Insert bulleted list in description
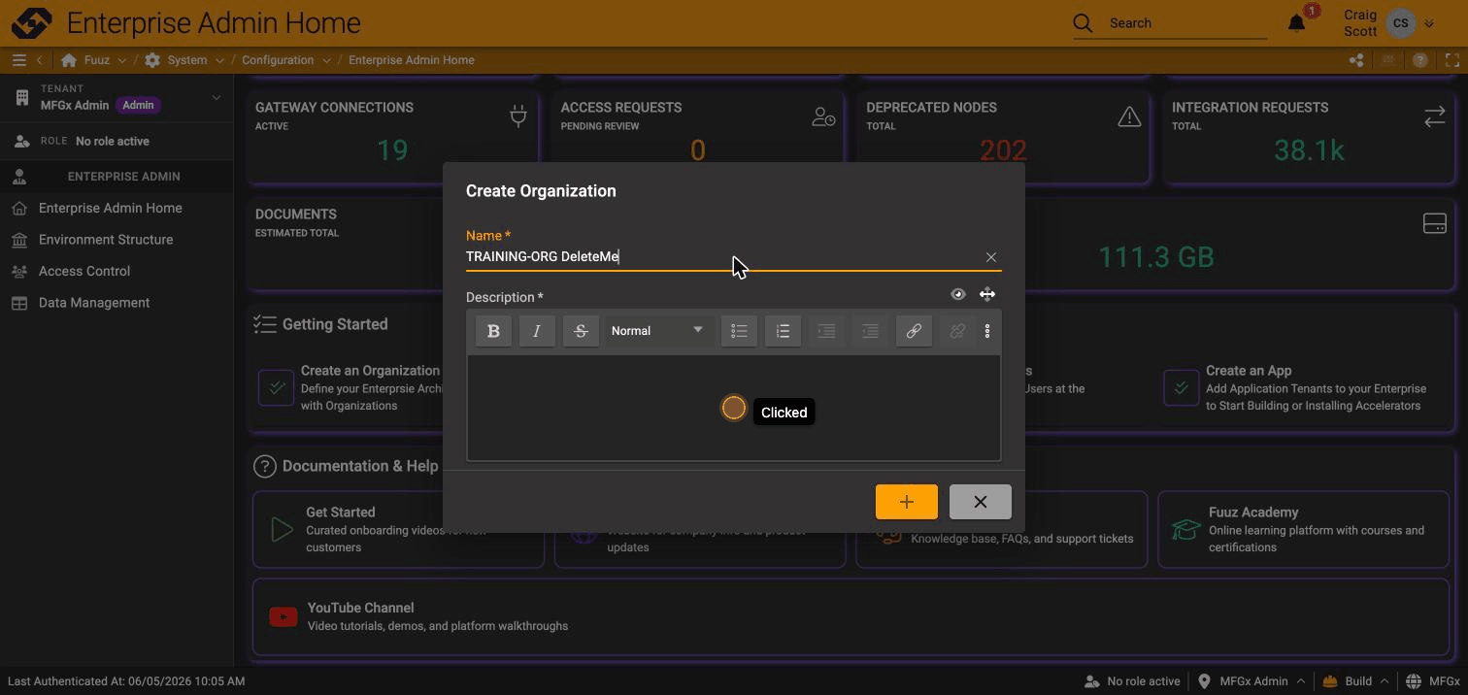Viewport: 1468px width, 695px height. pos(739,331)
